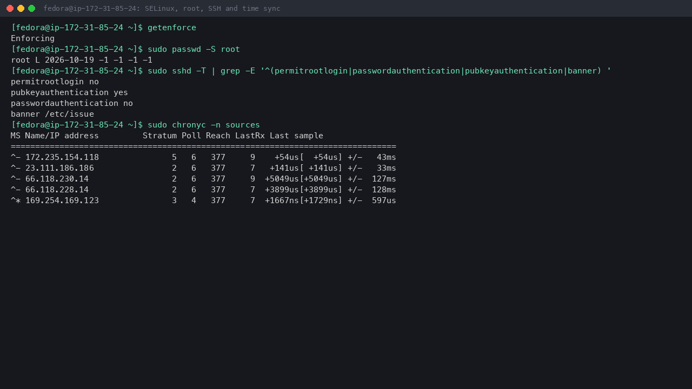The width and height of the screenshot is (692, 389).
Task: Select source IP 66.118.228.14
Action: 57,190
